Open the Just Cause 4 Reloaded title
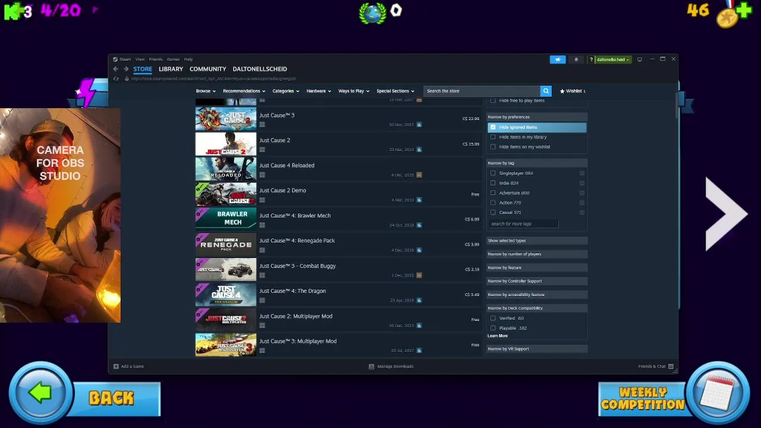The image size is (761, 428). [287, 165]
